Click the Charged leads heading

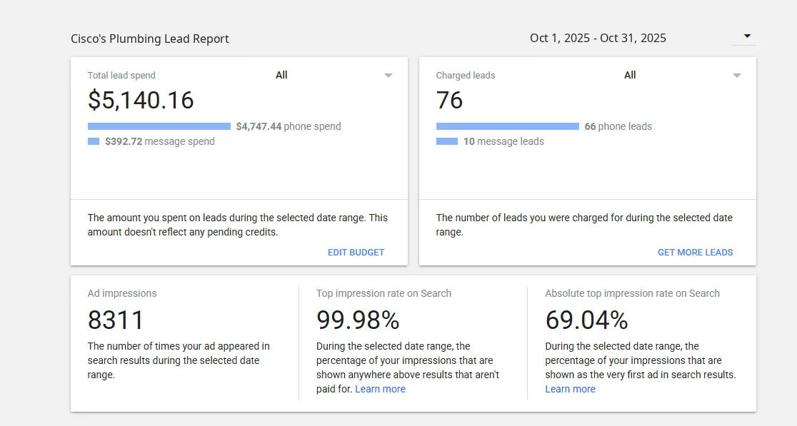coord(466,76)
